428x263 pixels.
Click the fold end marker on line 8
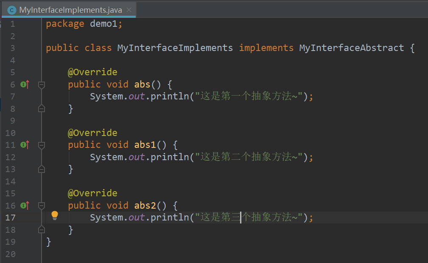[42, 108]
